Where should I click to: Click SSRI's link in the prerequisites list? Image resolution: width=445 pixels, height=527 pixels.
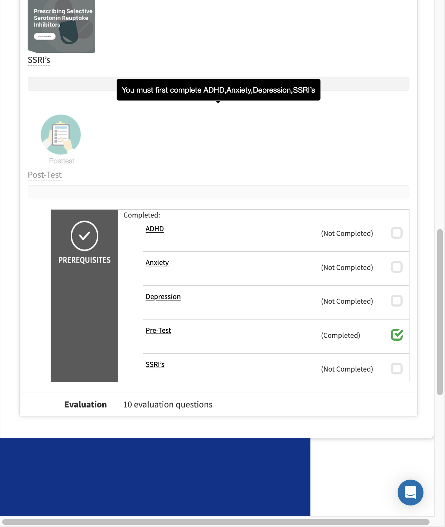point(155,364)
